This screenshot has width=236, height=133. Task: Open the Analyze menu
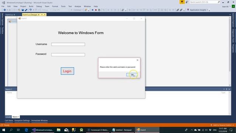coord(78,6)
